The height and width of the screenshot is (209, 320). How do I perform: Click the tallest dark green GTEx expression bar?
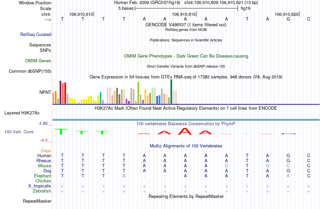click(171, 92)
